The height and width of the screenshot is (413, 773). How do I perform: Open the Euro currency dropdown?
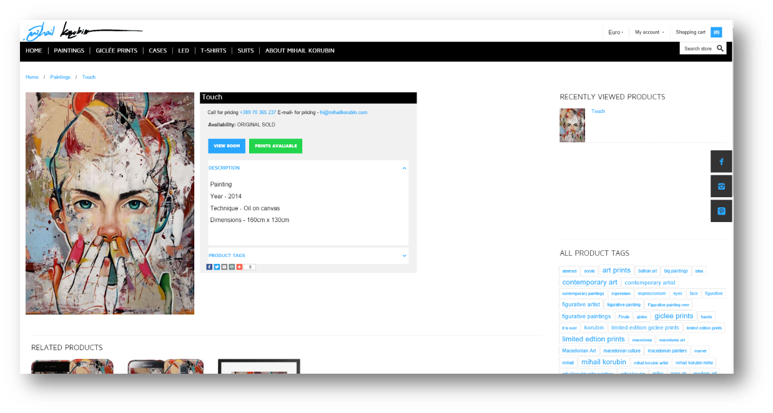tap(616, 32)
